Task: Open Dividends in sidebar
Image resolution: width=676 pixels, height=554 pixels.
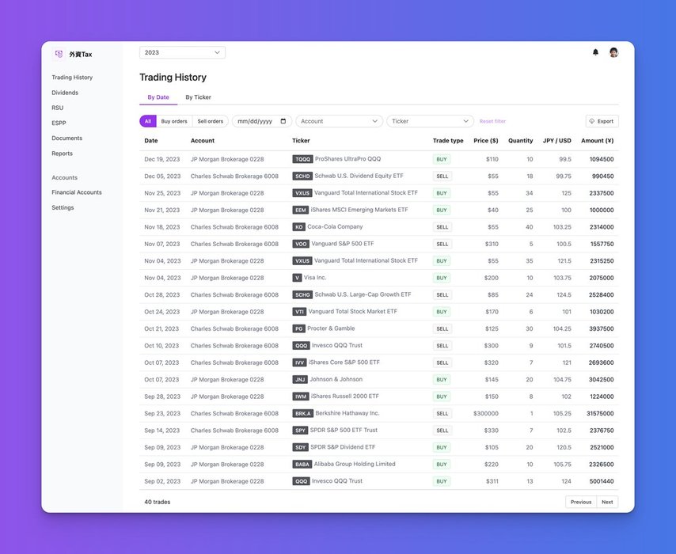Action: click(x=65, y=93)
